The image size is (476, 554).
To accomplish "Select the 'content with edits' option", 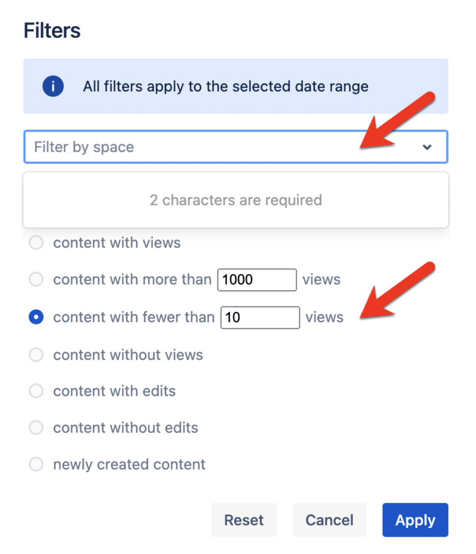I will (36, 391).
